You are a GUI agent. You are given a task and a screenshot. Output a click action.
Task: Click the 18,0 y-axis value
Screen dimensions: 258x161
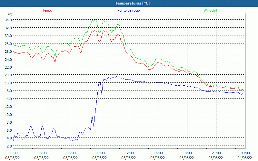(x=8, y=83)
